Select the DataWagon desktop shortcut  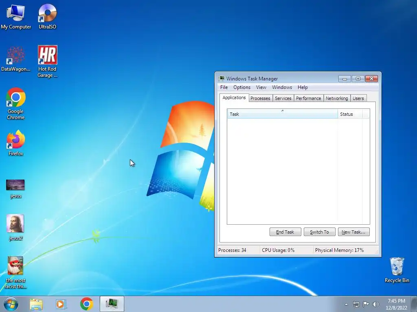(16, 59)
